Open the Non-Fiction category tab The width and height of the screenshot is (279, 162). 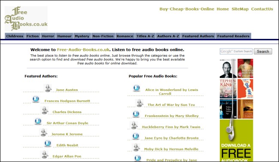tap(103, 36)
